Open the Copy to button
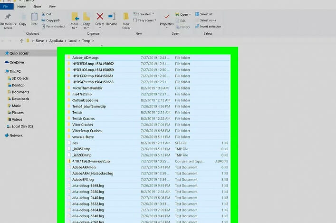The height and width of the screenshot is (223, 336). (86, 21)
